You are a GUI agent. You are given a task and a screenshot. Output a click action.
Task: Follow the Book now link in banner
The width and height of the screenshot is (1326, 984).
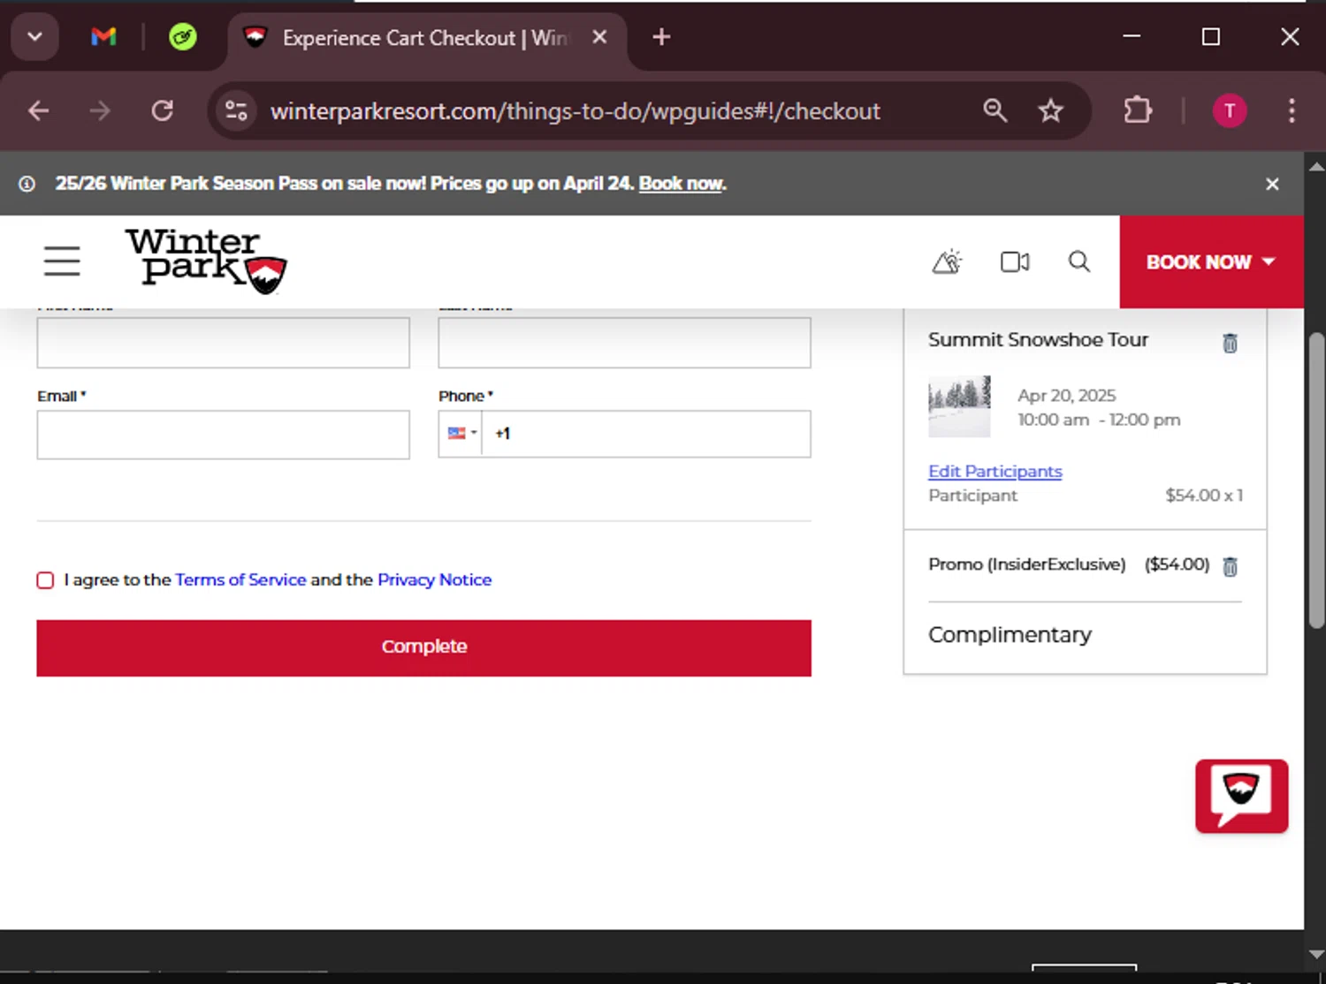(682, 184)
